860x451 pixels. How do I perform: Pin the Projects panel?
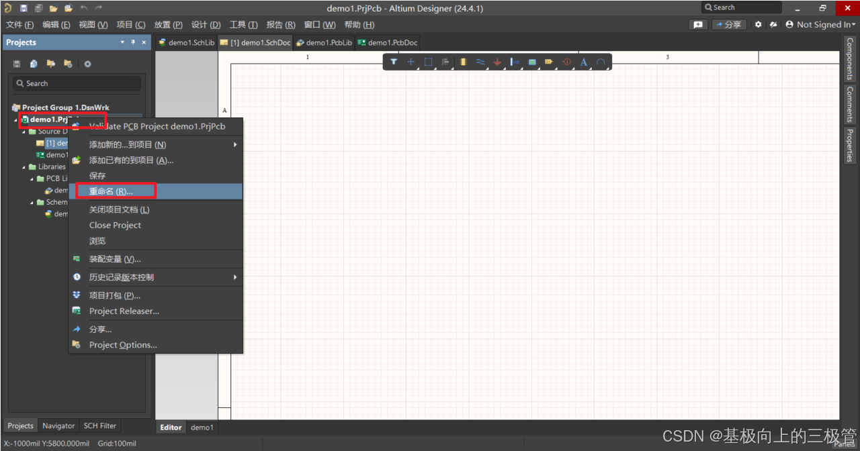[x=133, y=42]
